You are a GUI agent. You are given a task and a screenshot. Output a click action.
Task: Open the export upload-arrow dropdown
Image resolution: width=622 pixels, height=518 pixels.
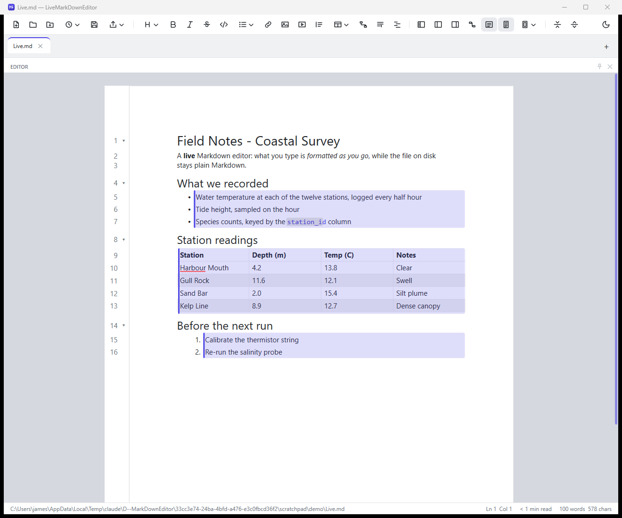coord(116,24)
